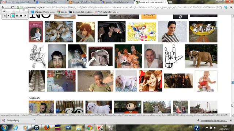Open the file explorer folder on the taskbar
The width and height of the screenshot is (234, 131).
[79, 128]
